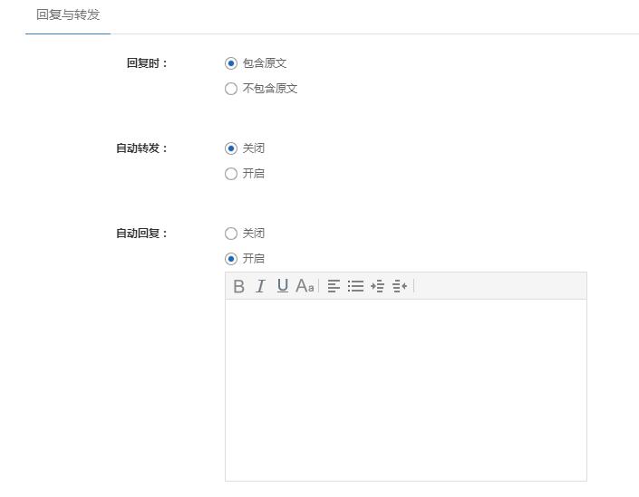Click the decrease indent icon
The image size is (639, 497).
(400, 286)
